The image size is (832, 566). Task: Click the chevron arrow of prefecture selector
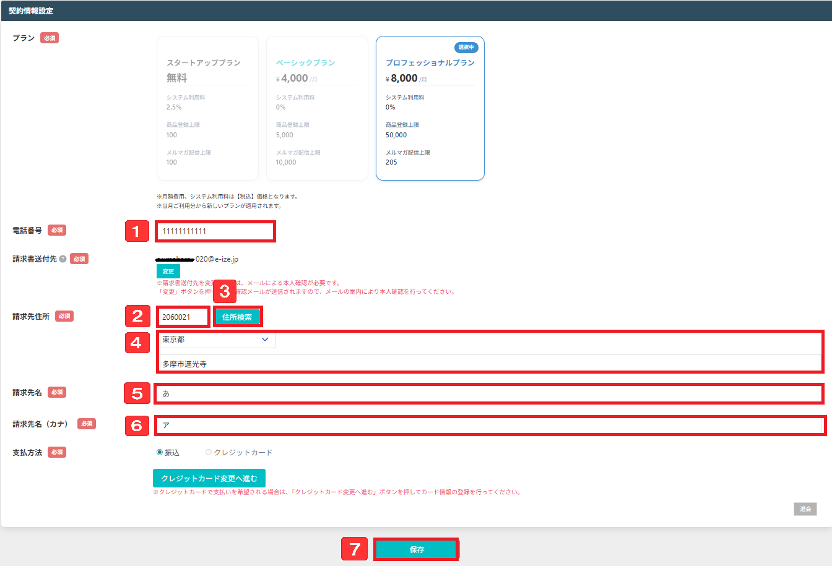265,340
